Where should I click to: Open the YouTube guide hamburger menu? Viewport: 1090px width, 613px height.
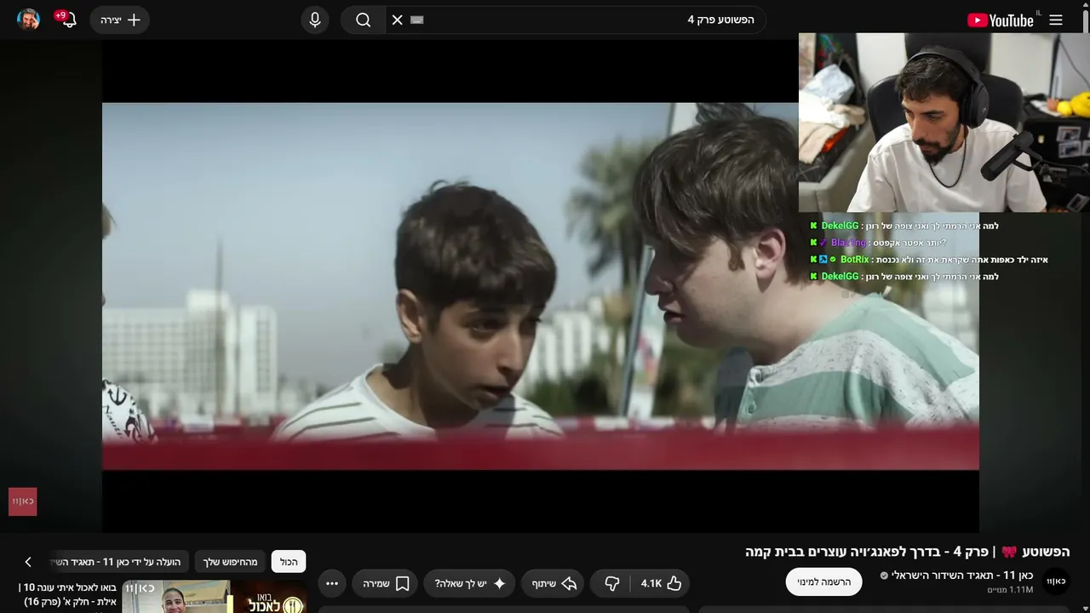1056,20
